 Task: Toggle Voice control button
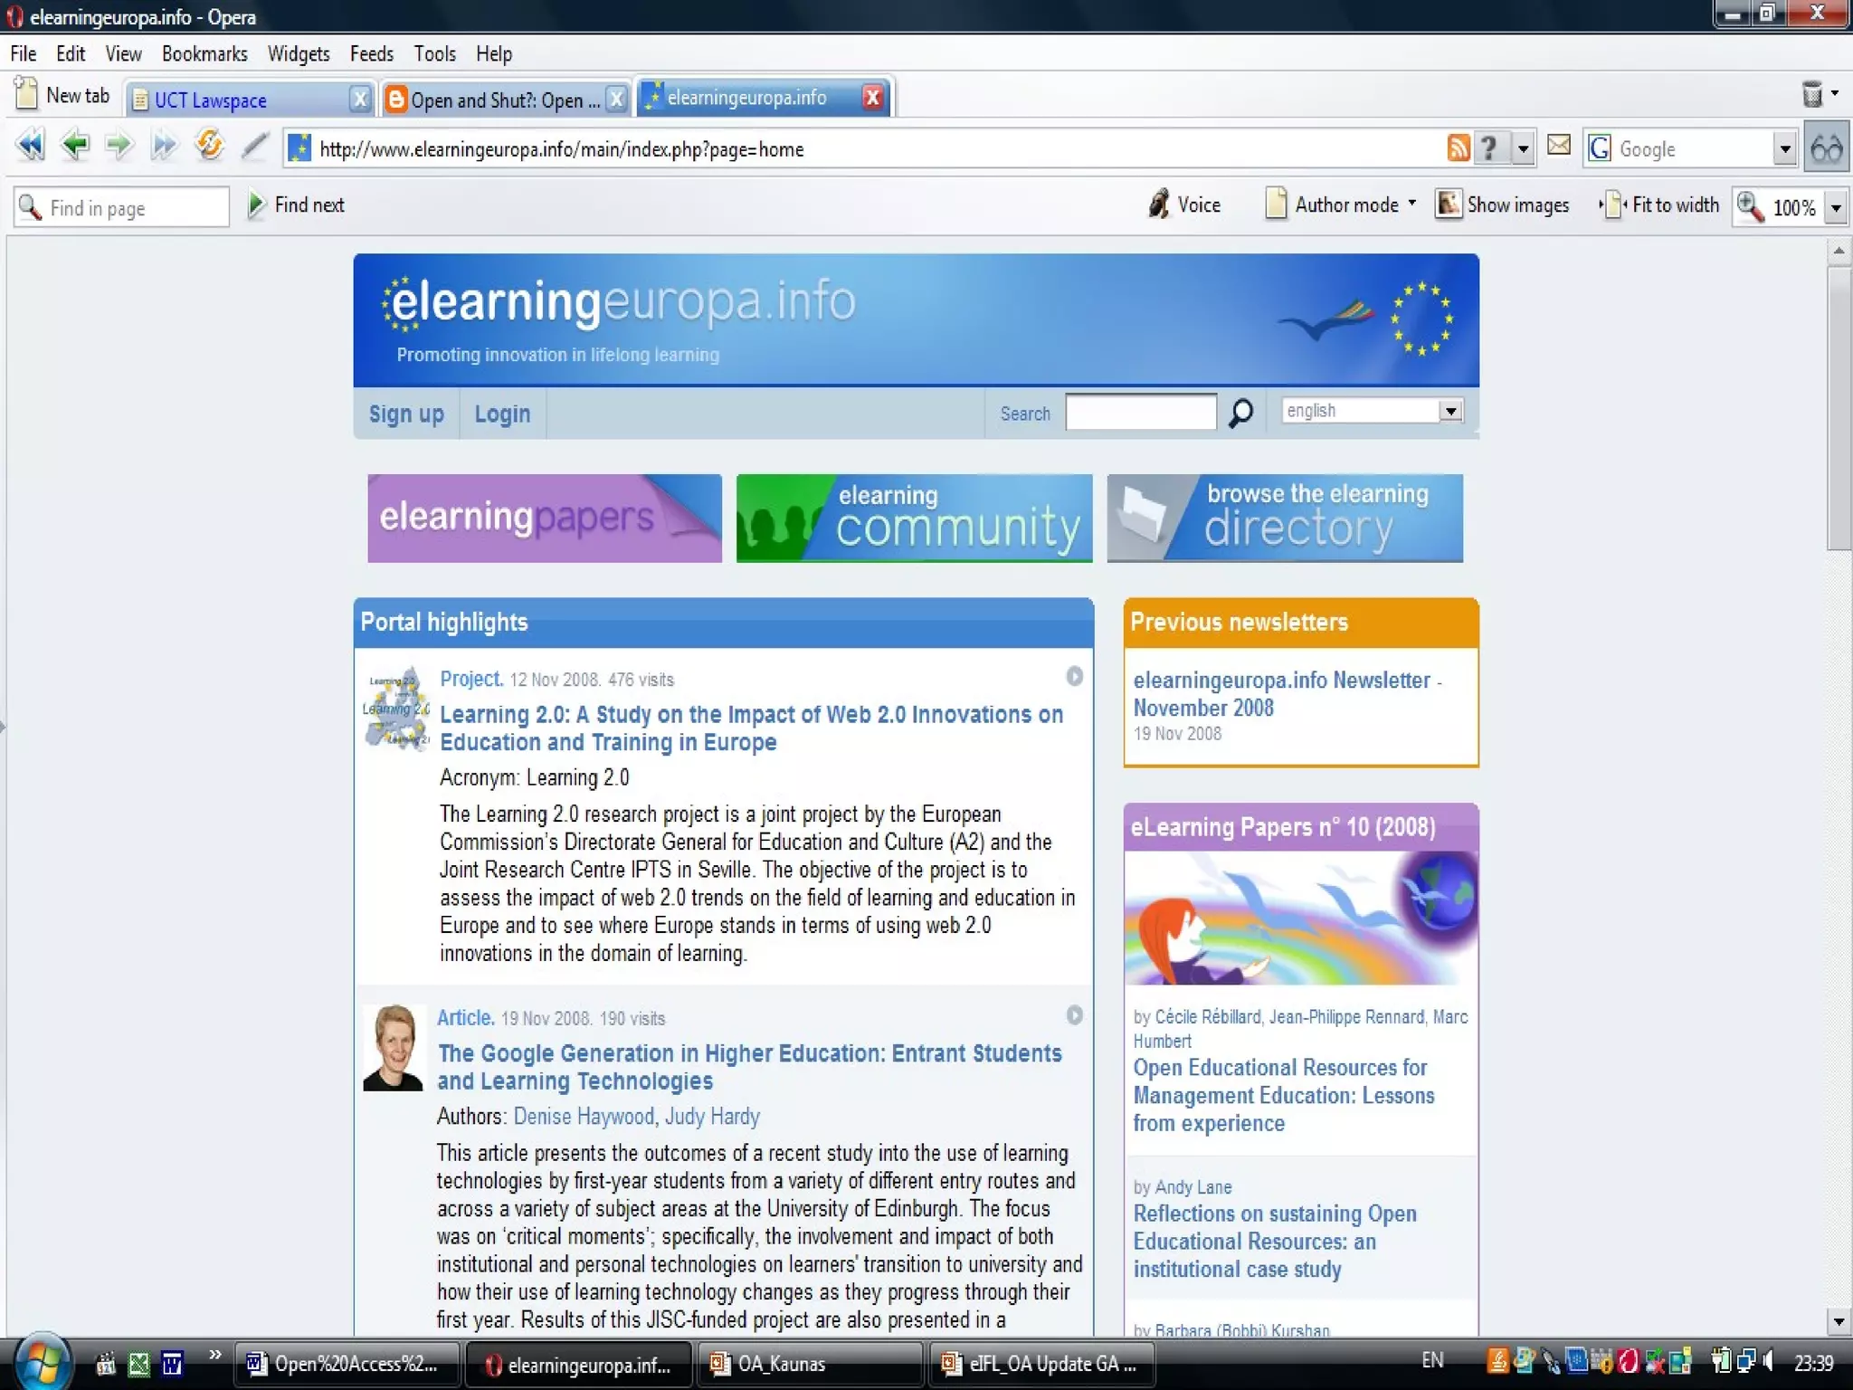pos(1185,205)
